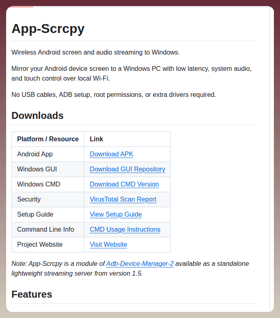Click the 'lightweight streaming server from version 1.5' note text
The image size is (280, 318).
[x=77, y=273]
